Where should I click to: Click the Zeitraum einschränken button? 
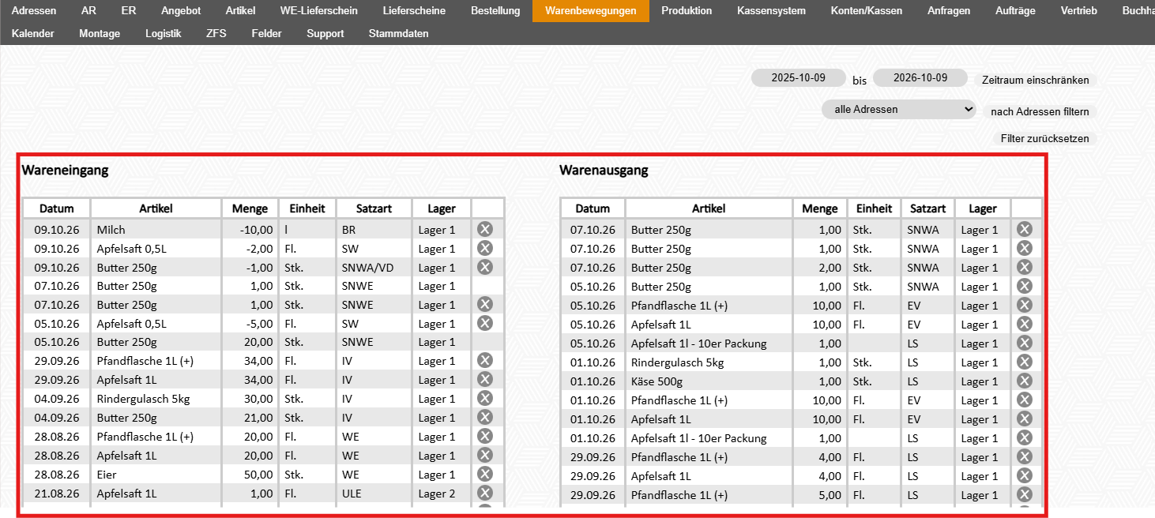tap(1036, 80)
